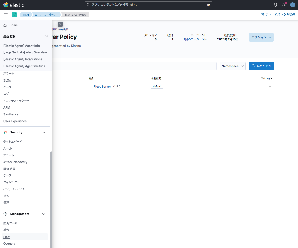Close the navigation flyout with X
Viewport: 298px width, 248px height.
pos(60,24)
